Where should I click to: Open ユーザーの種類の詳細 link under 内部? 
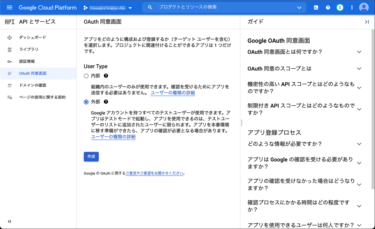tap(173, 93)
